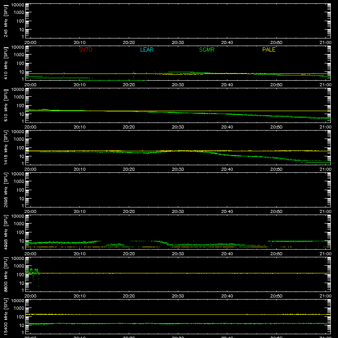Click 20:30 time label below 1415 MHz plot
The image size is (338, 338).
click(x=178, y=169)
